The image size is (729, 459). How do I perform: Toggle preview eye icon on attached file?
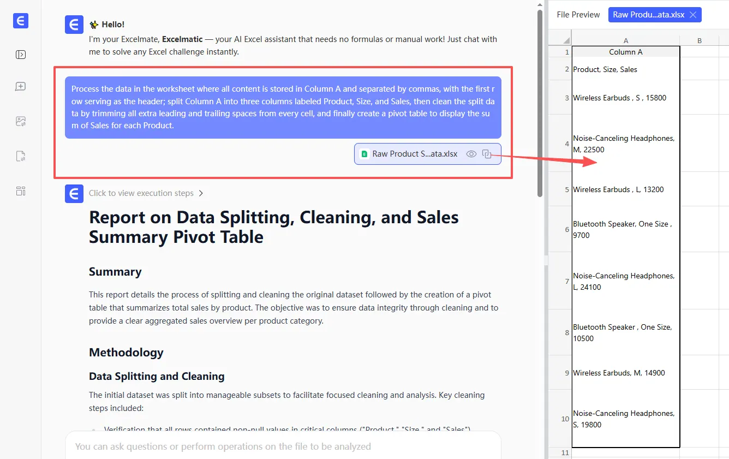tap(471, 154)
